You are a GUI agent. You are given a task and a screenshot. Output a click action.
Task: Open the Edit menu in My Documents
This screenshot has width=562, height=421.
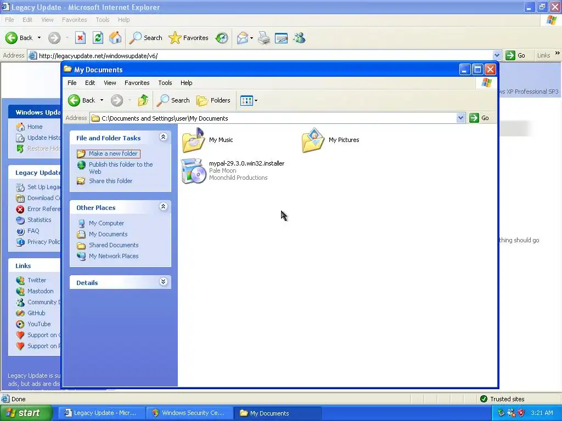tap(90, 83)
